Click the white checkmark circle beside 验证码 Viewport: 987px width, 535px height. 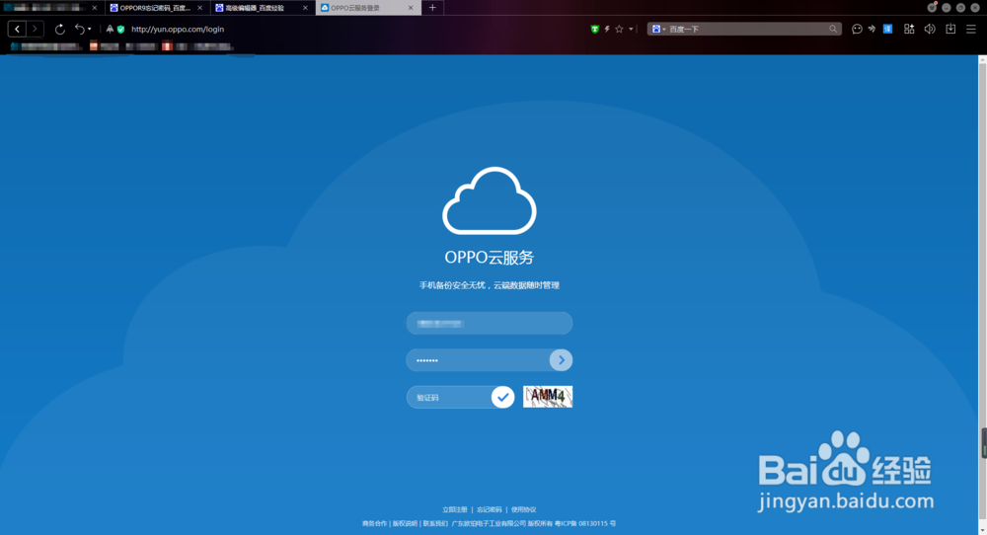click(x=502, y=397)
